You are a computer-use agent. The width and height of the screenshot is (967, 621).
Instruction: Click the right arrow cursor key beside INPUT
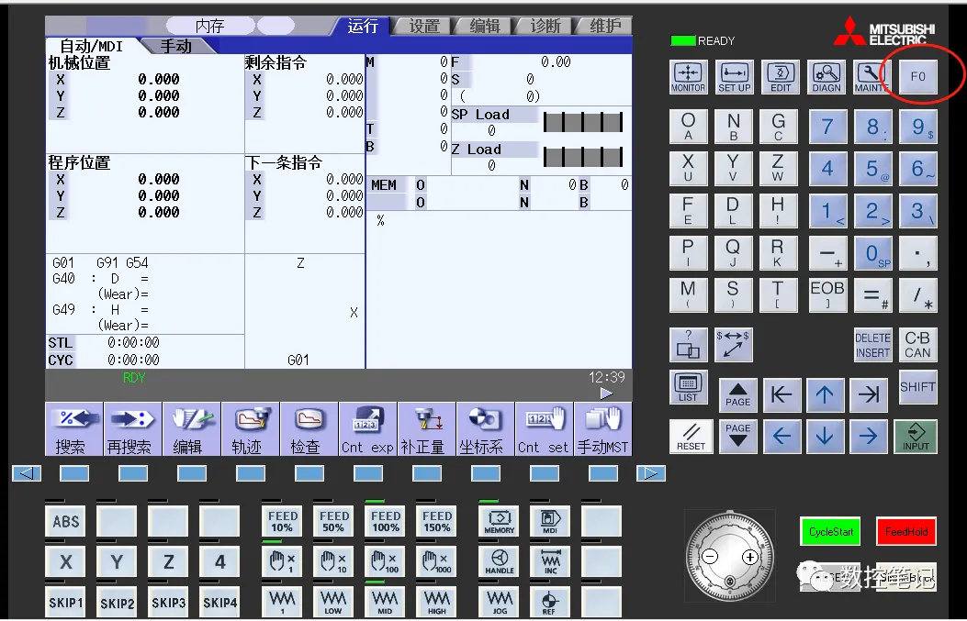click(869, 437)
